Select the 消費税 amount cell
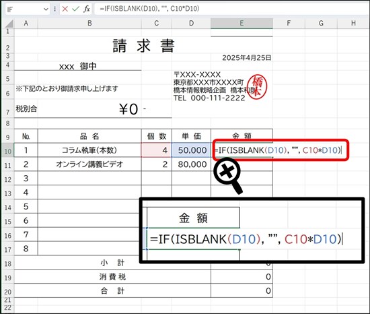The height and width of the screenshot is (314, 370). tap(242, 277)
